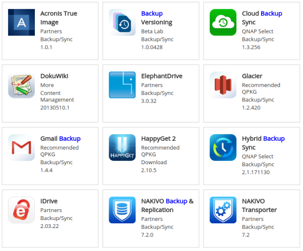Click Backup/Sync category under ElephantDrive
The image size is (303, 251).
[157, 93]
